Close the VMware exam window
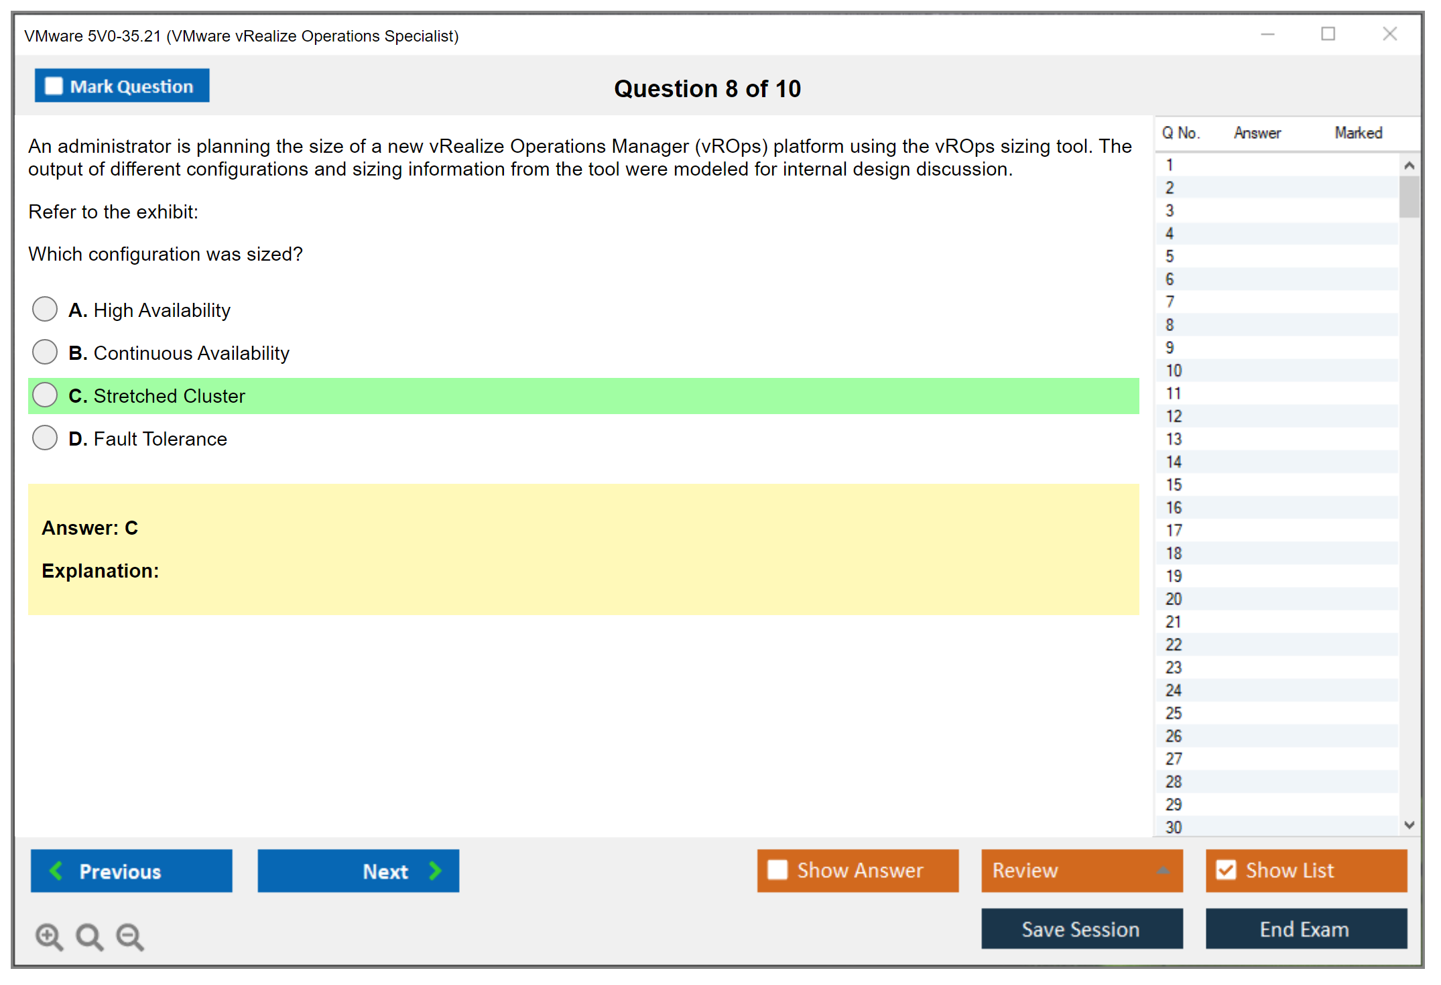 [x=1389, y=34]
